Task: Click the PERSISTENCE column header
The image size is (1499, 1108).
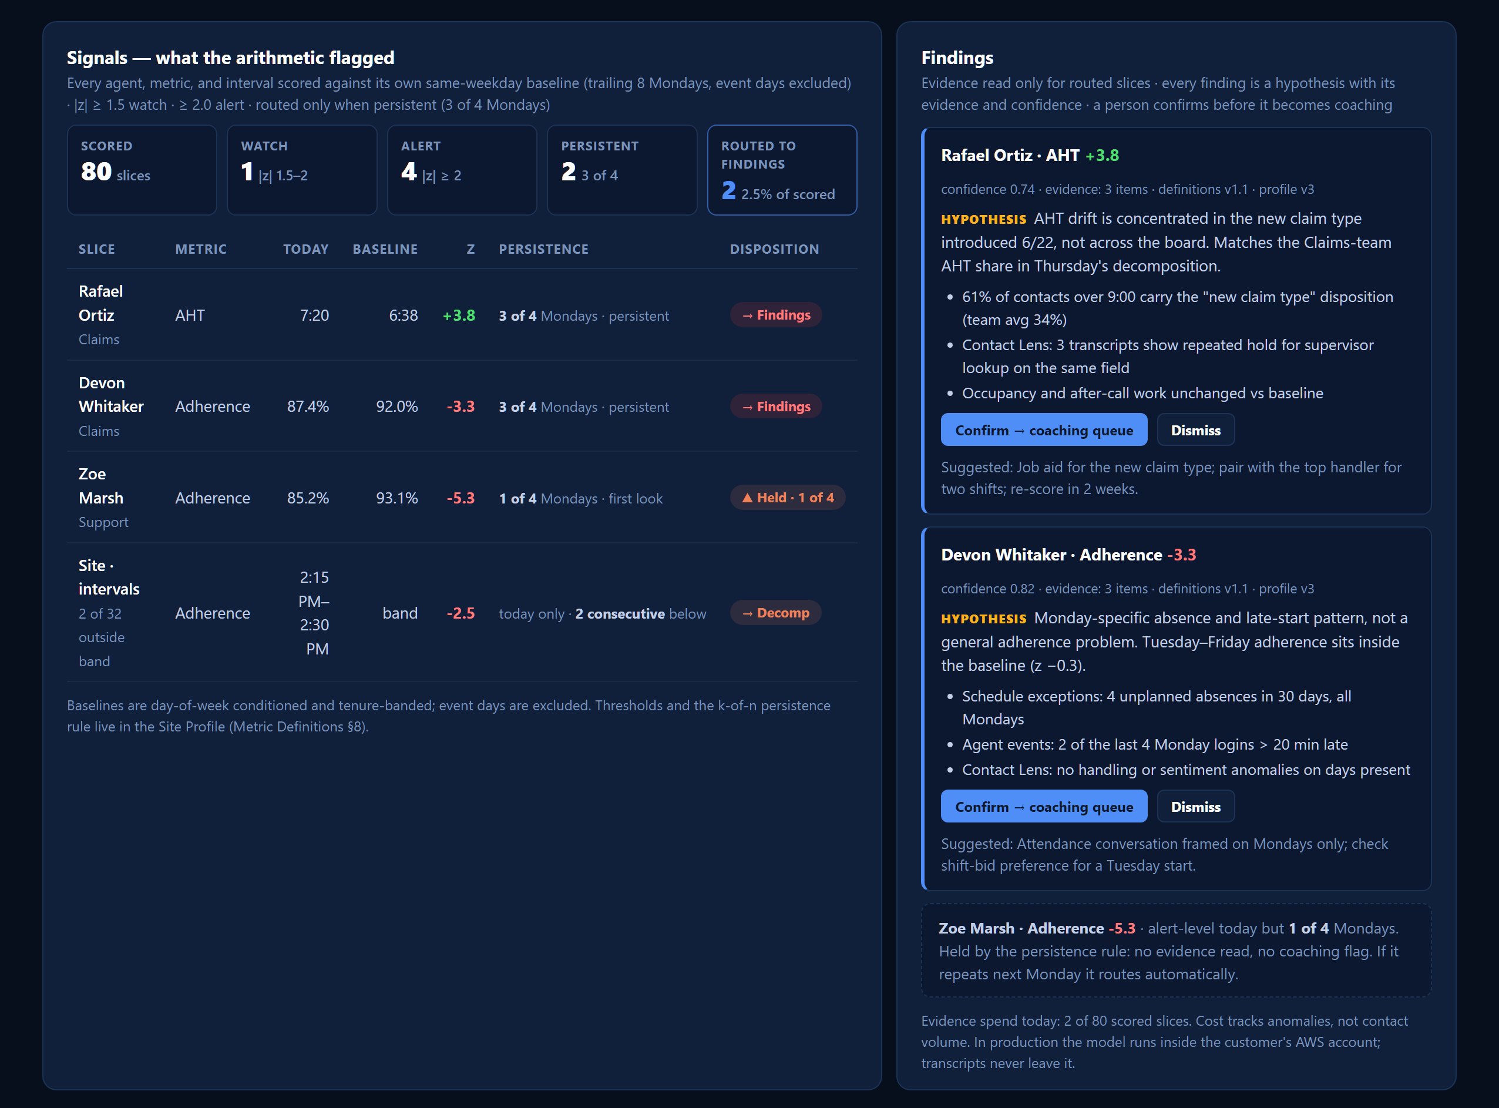Action: (543, 249)
